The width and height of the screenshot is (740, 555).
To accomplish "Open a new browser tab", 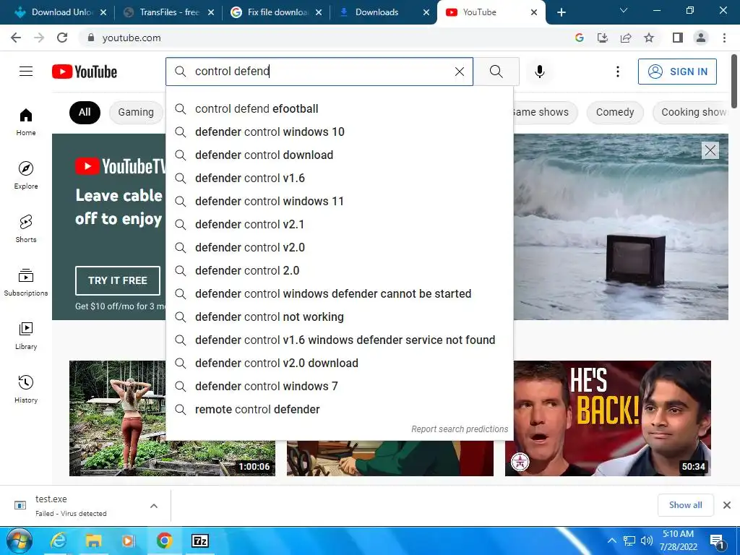I will (x=561, y=12).
